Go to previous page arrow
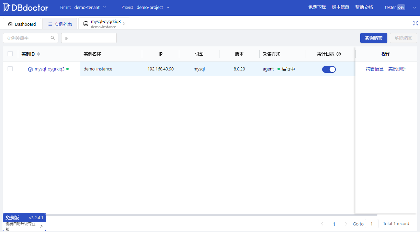The image size is (420, 232). (322, 224)
